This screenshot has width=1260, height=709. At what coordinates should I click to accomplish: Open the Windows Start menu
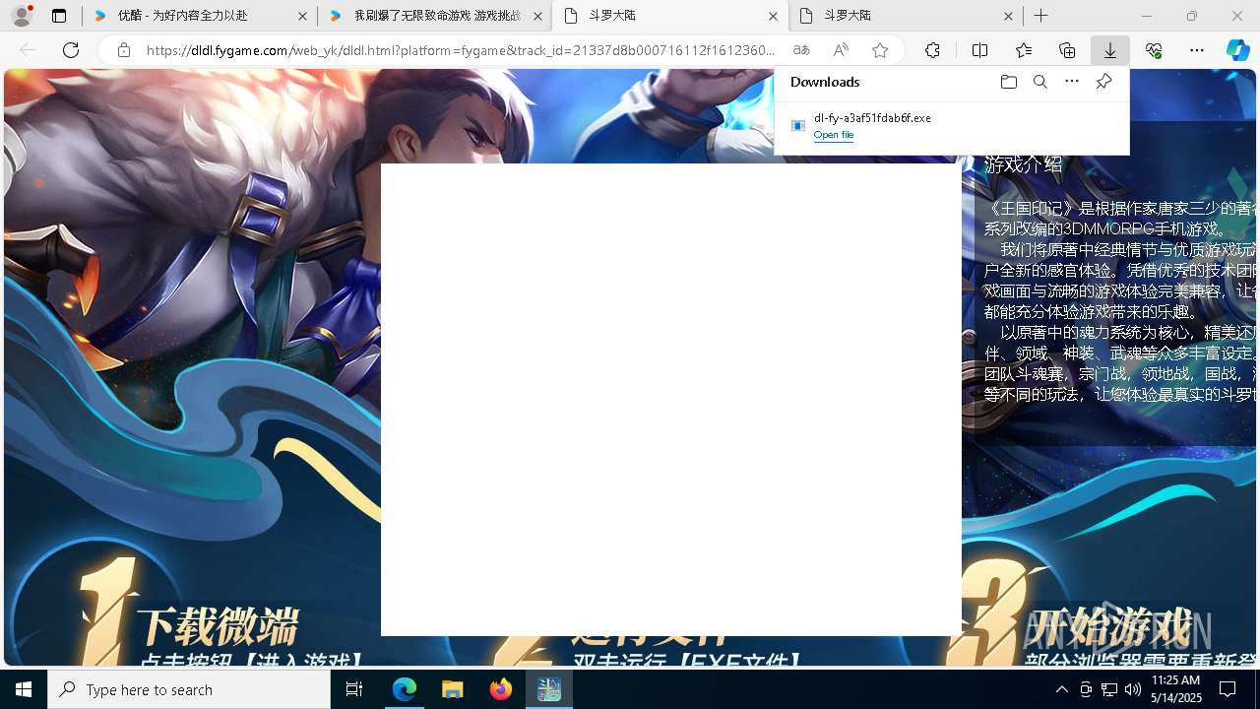[x=24, y=689]
